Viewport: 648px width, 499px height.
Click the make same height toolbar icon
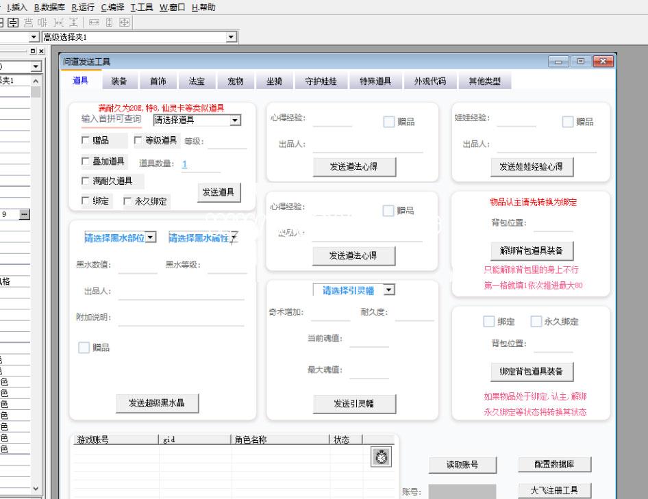tap(110, 23)
